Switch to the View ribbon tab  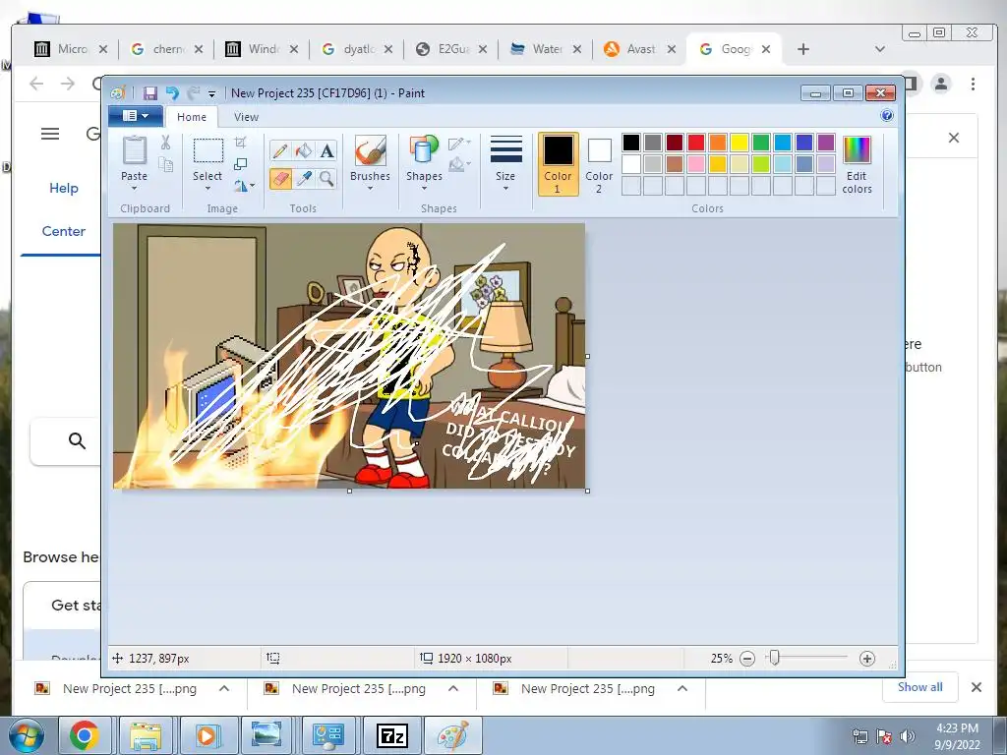[246, 117]
